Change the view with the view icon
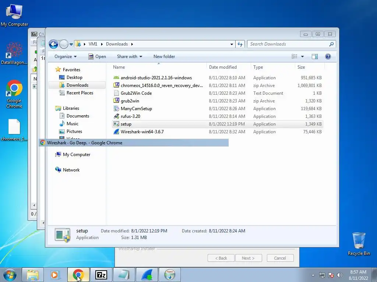Viewport: 377px width, 282px height. click(294, 57)
